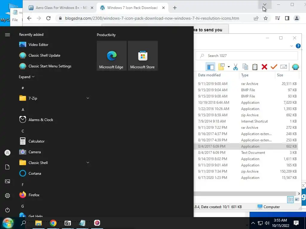
Task: Expand the Explorer ribbon chevron
Action: (x=292, y=46)
